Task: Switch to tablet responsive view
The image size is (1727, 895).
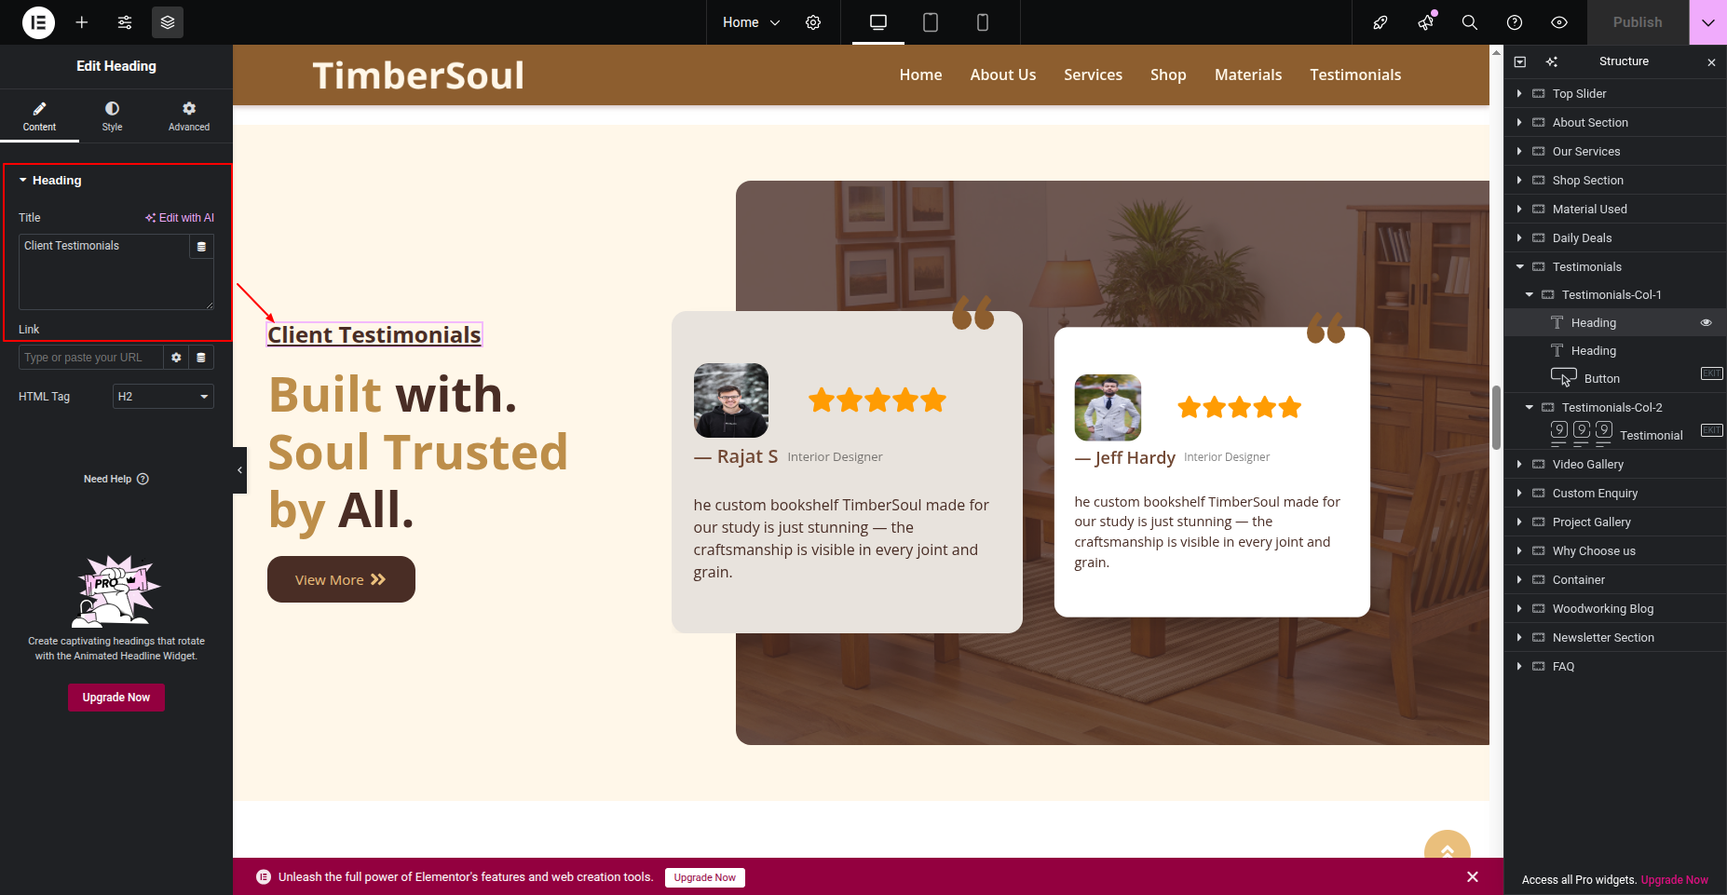Action: pos(930,22)
